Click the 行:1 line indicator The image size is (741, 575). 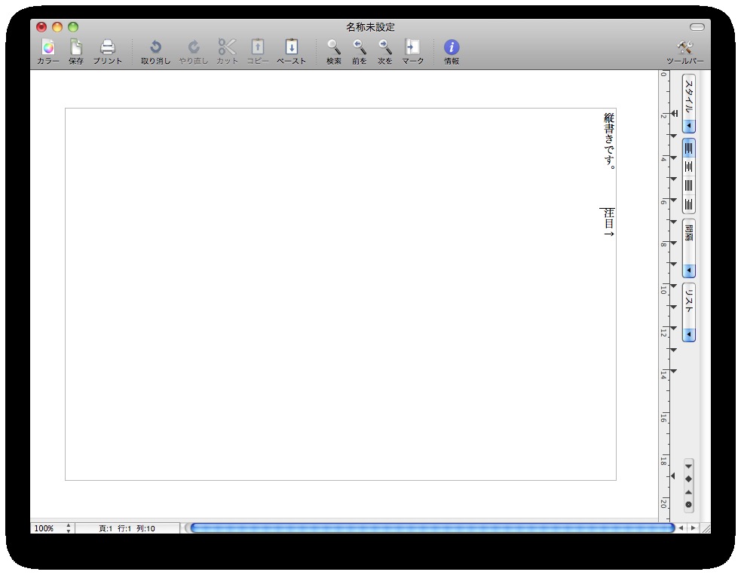tap(124, 528)
